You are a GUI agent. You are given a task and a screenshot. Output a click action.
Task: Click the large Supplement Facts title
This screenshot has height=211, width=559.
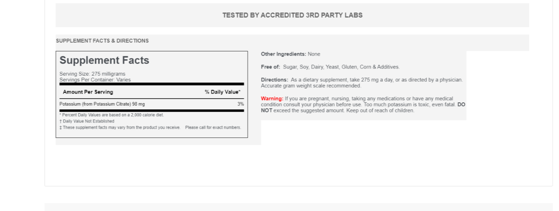coord(104,60)
